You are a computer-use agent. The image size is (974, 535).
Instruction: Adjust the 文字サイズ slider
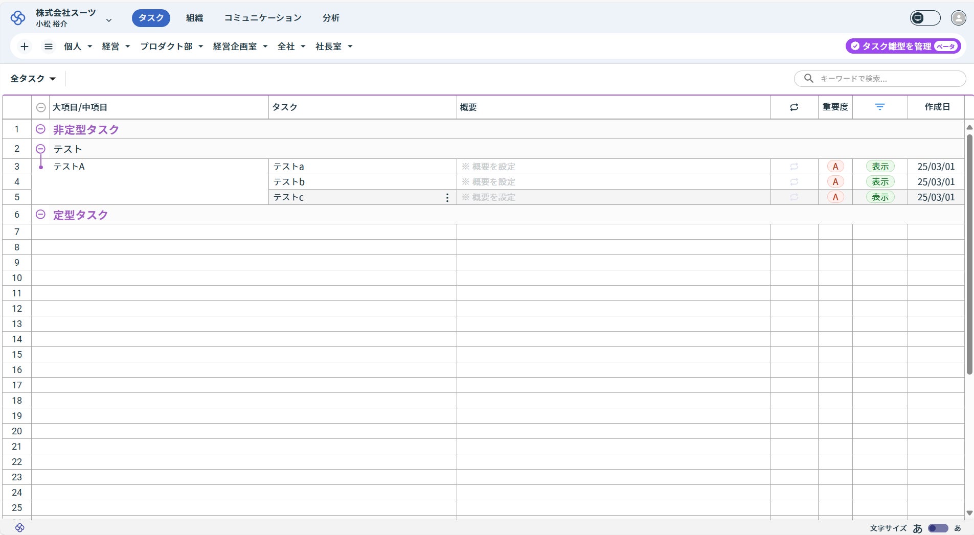(938, 528)
